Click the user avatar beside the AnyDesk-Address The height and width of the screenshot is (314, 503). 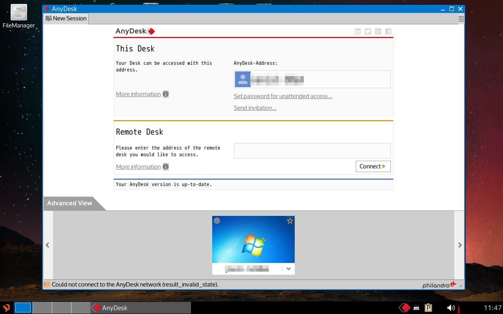(x=242, y=79)
